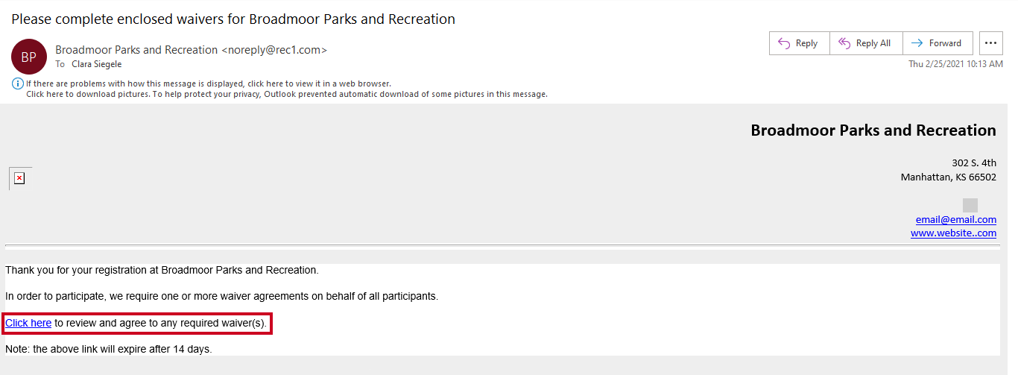
Task: Click the download pictures notice
Action: tap(287, 94)
